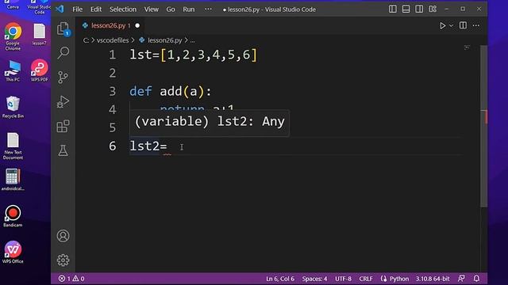508x285 pixels.
Task: Expand the run options dropdown arrow
Action: [451, 25]
